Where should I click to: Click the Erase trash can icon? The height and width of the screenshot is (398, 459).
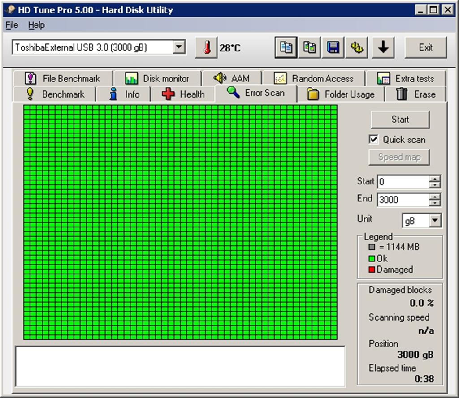point(402,94)
